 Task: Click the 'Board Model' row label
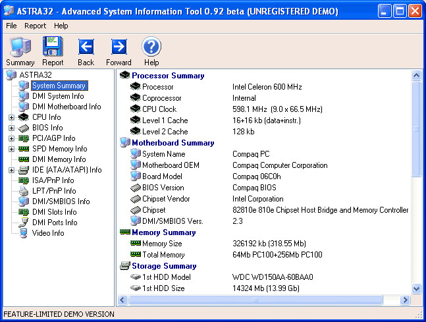tap(162, 176)
